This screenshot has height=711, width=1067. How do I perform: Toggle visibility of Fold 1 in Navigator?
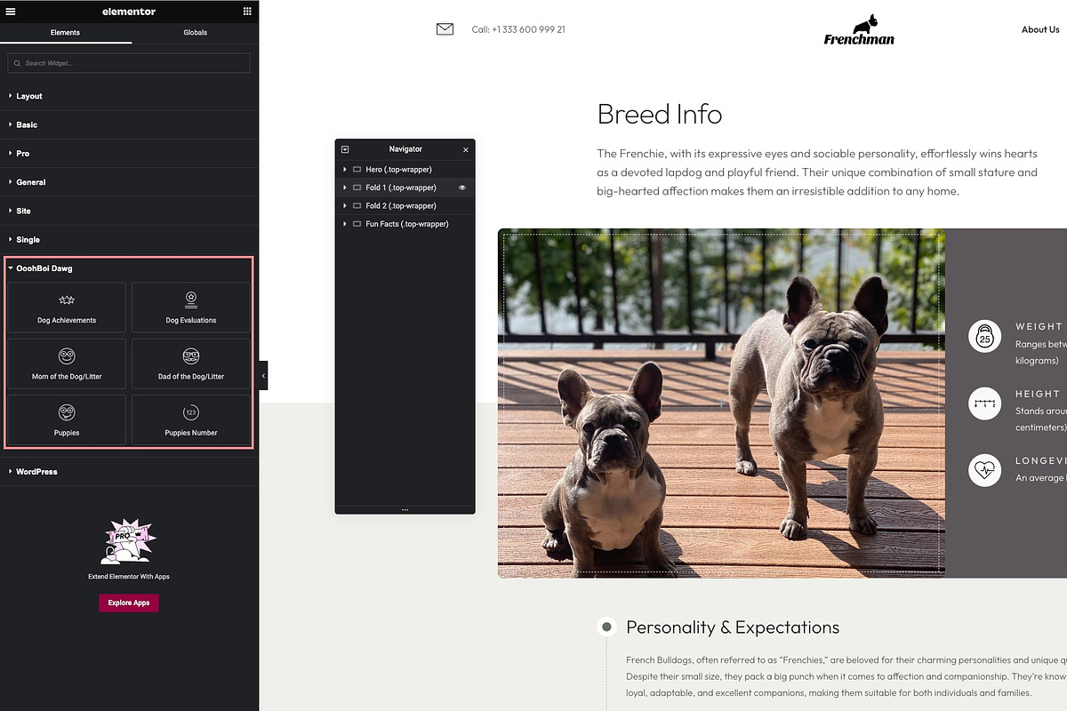click(x=462, y=188)
